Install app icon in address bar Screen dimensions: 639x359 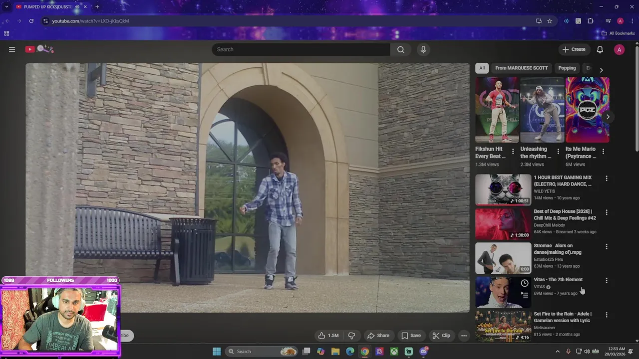click(x=539, y=21)
